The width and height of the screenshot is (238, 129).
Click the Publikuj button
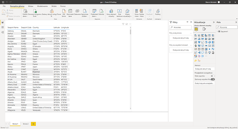tap(158, 12)
